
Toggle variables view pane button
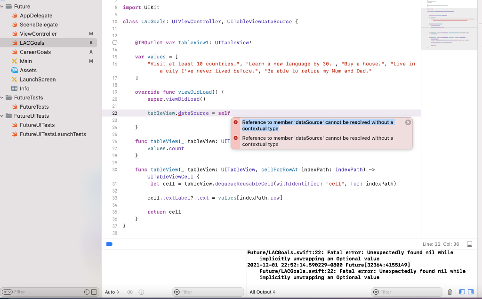point(462,291)
